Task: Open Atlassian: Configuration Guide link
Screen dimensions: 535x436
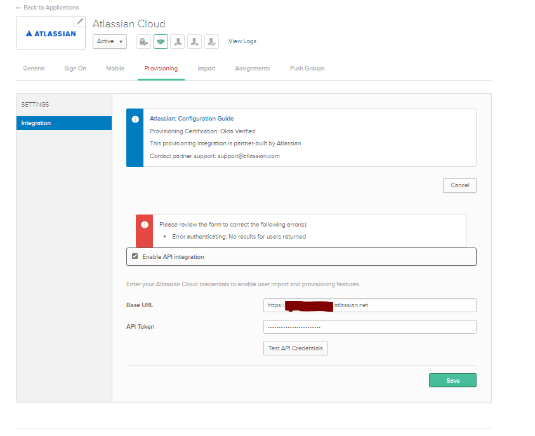Action: point(192,119)
